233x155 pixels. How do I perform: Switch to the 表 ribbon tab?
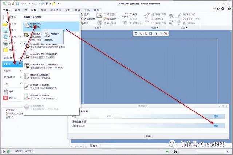26,10
